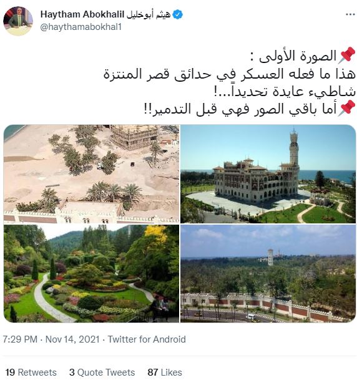Open the 7:29 PM Nov 14, 2021 timestamp
This screenshot has height=380, width=357.
(x=51, y=339)
